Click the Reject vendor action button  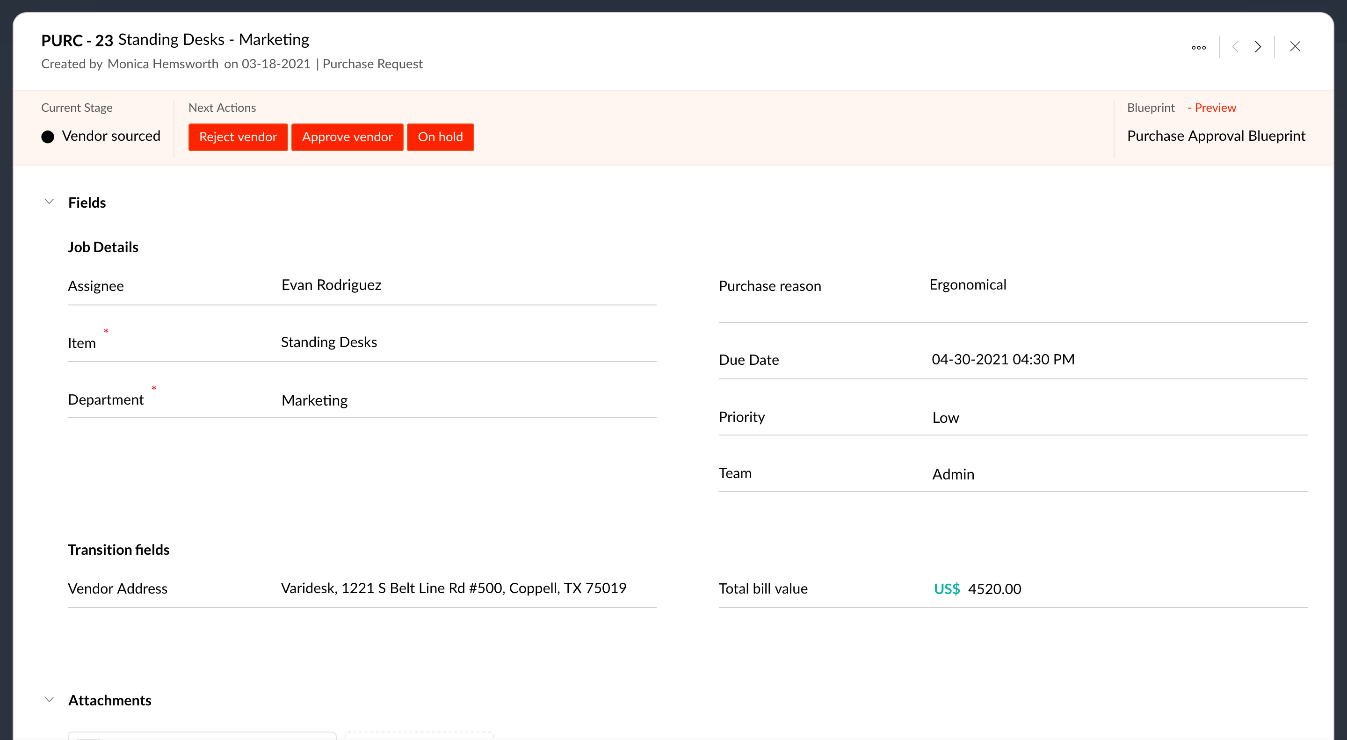coord(239,137)
